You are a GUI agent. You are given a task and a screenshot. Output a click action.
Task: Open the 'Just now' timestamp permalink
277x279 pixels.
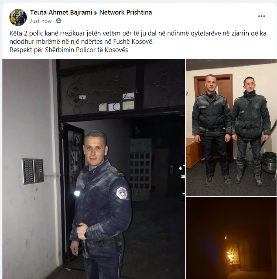[41, 21]
